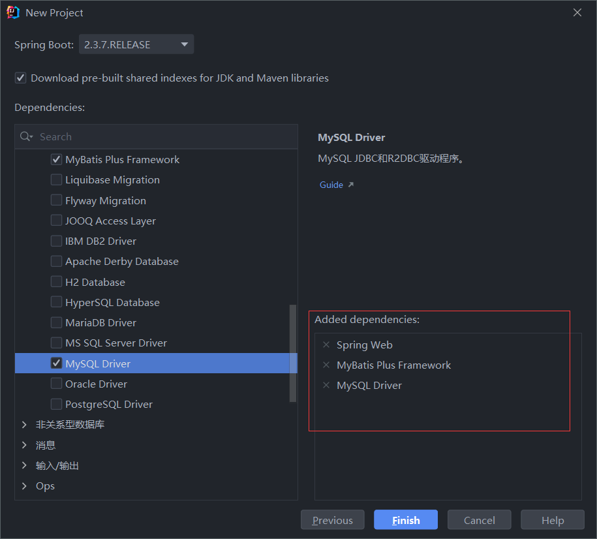Expand the 消息 category

click(x=24, y=445)
